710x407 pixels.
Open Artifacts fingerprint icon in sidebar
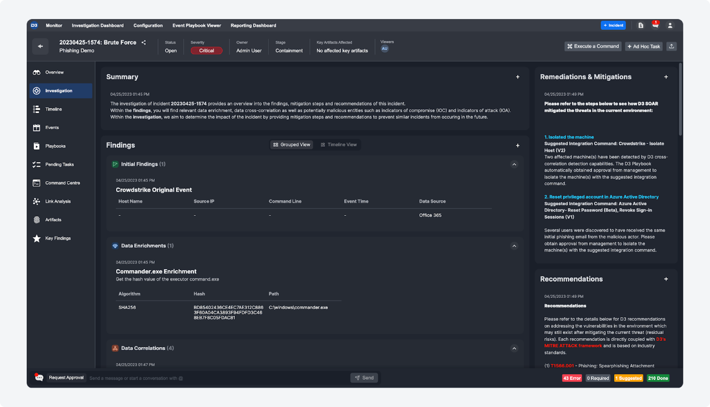tap(36, 220)
